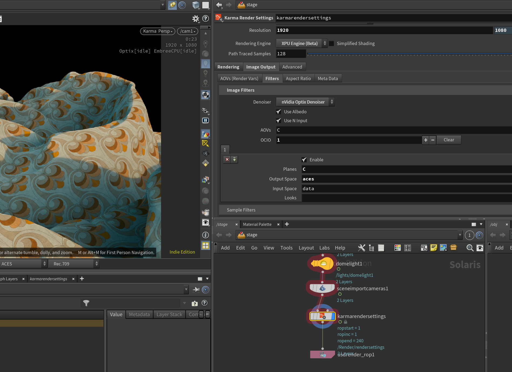
Task: Select the stereoscopic glasses icon in viewport toolbar
Action: (x=205, y=111)
